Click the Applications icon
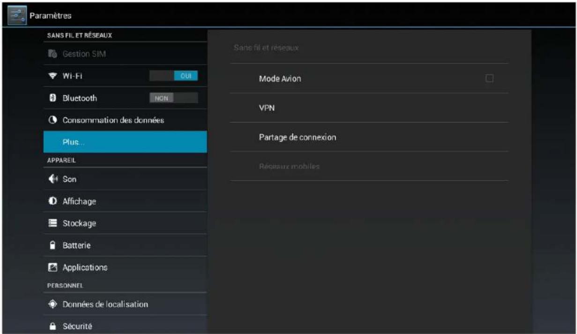The height and width of the screenshot is (334, 577). 52,267
